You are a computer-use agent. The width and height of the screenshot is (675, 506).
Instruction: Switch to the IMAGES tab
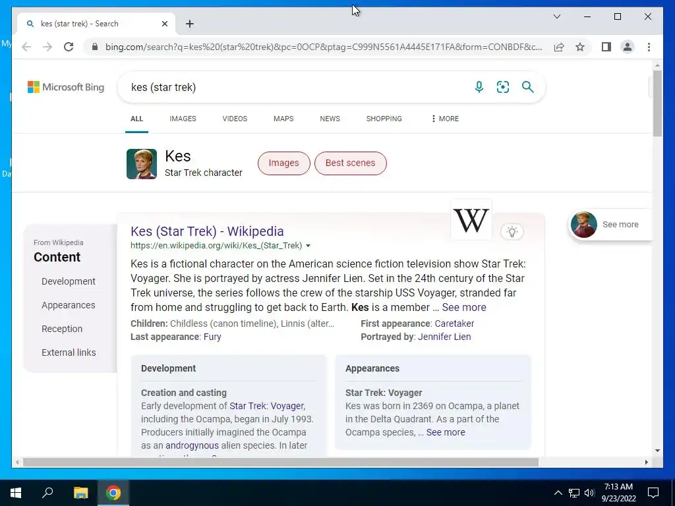click(x=183, y=119)
